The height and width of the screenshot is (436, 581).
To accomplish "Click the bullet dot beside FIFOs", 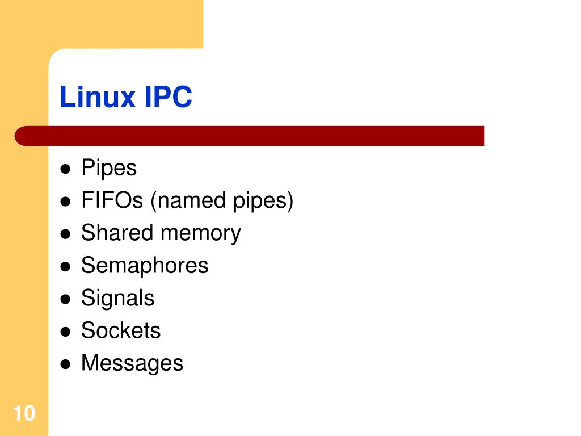I will pos(65,202).
